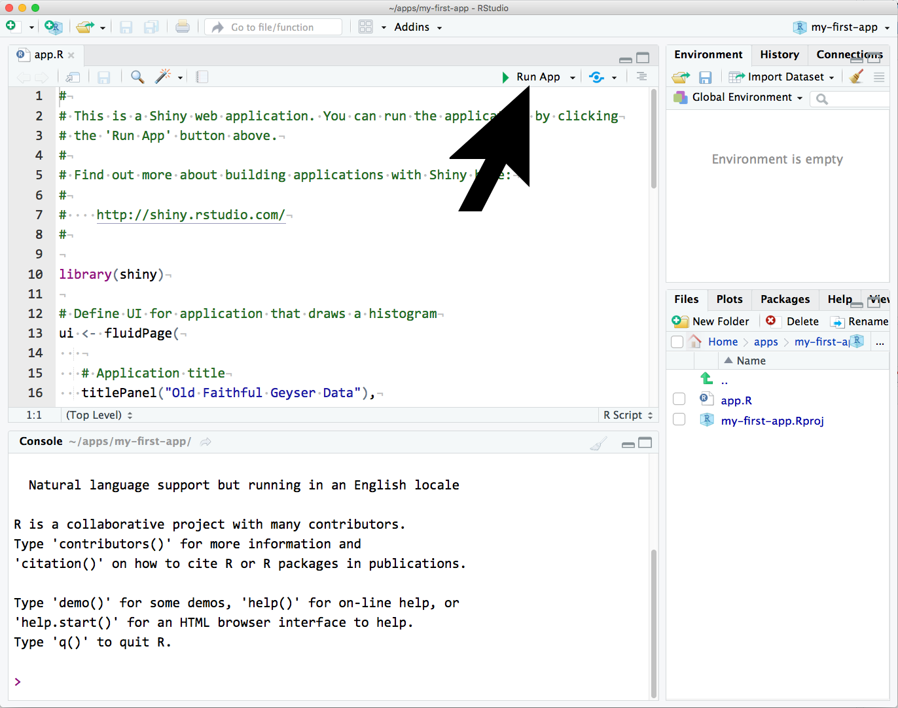Click the print current file icon
Viewport: 898px width, 708px height.
pyautogui.click(x=183, y=27)
